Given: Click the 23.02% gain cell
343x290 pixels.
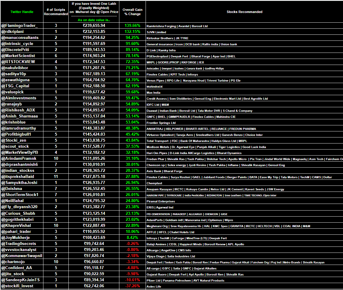Looking at the screenshot, I should coord(132,219).
